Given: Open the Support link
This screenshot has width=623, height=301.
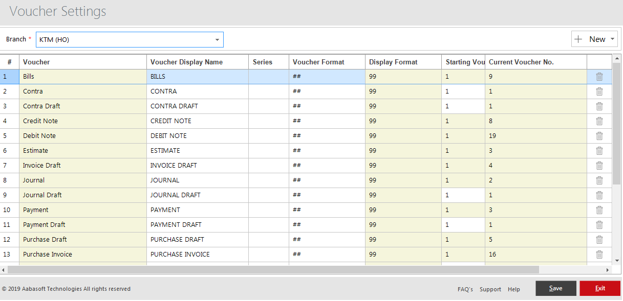Looking at the screenshot, I should pos(490,289).
